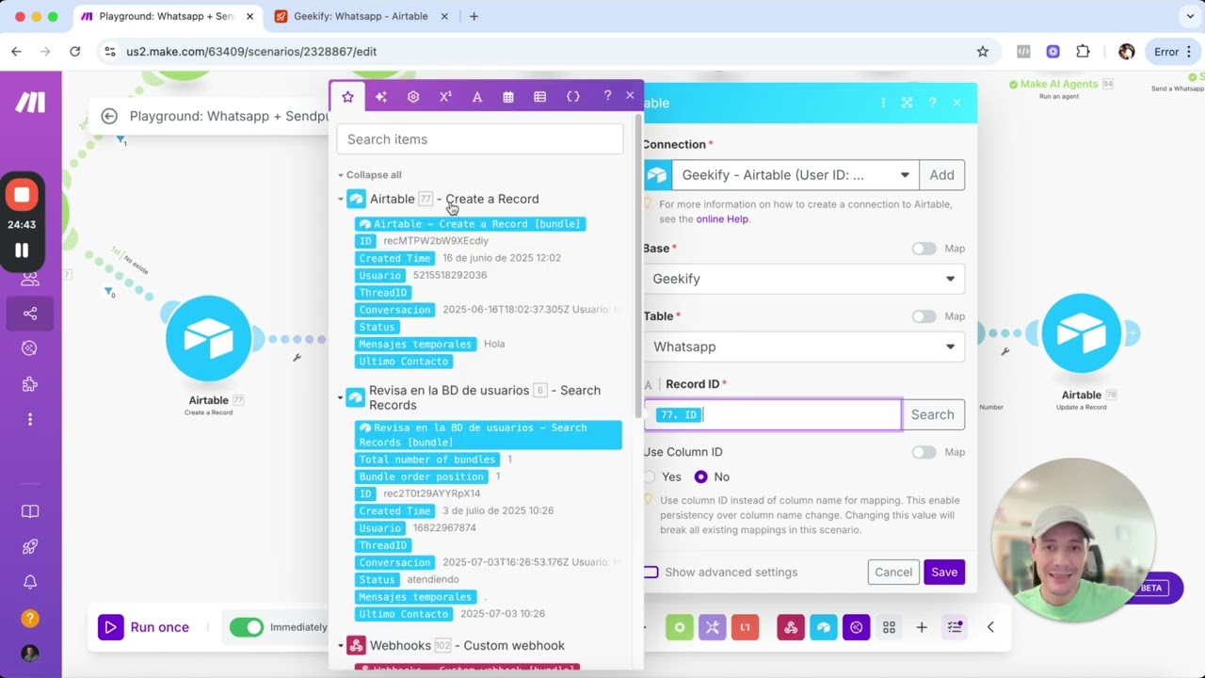The height and width of the screenshot is (678, 1205).
Task: Click blue Airtable icon in bottom toolbar
Action: pos(824,627)
